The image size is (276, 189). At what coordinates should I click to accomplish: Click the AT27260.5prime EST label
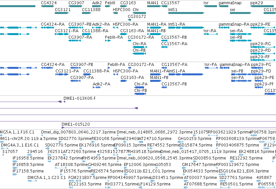point(79,152)
